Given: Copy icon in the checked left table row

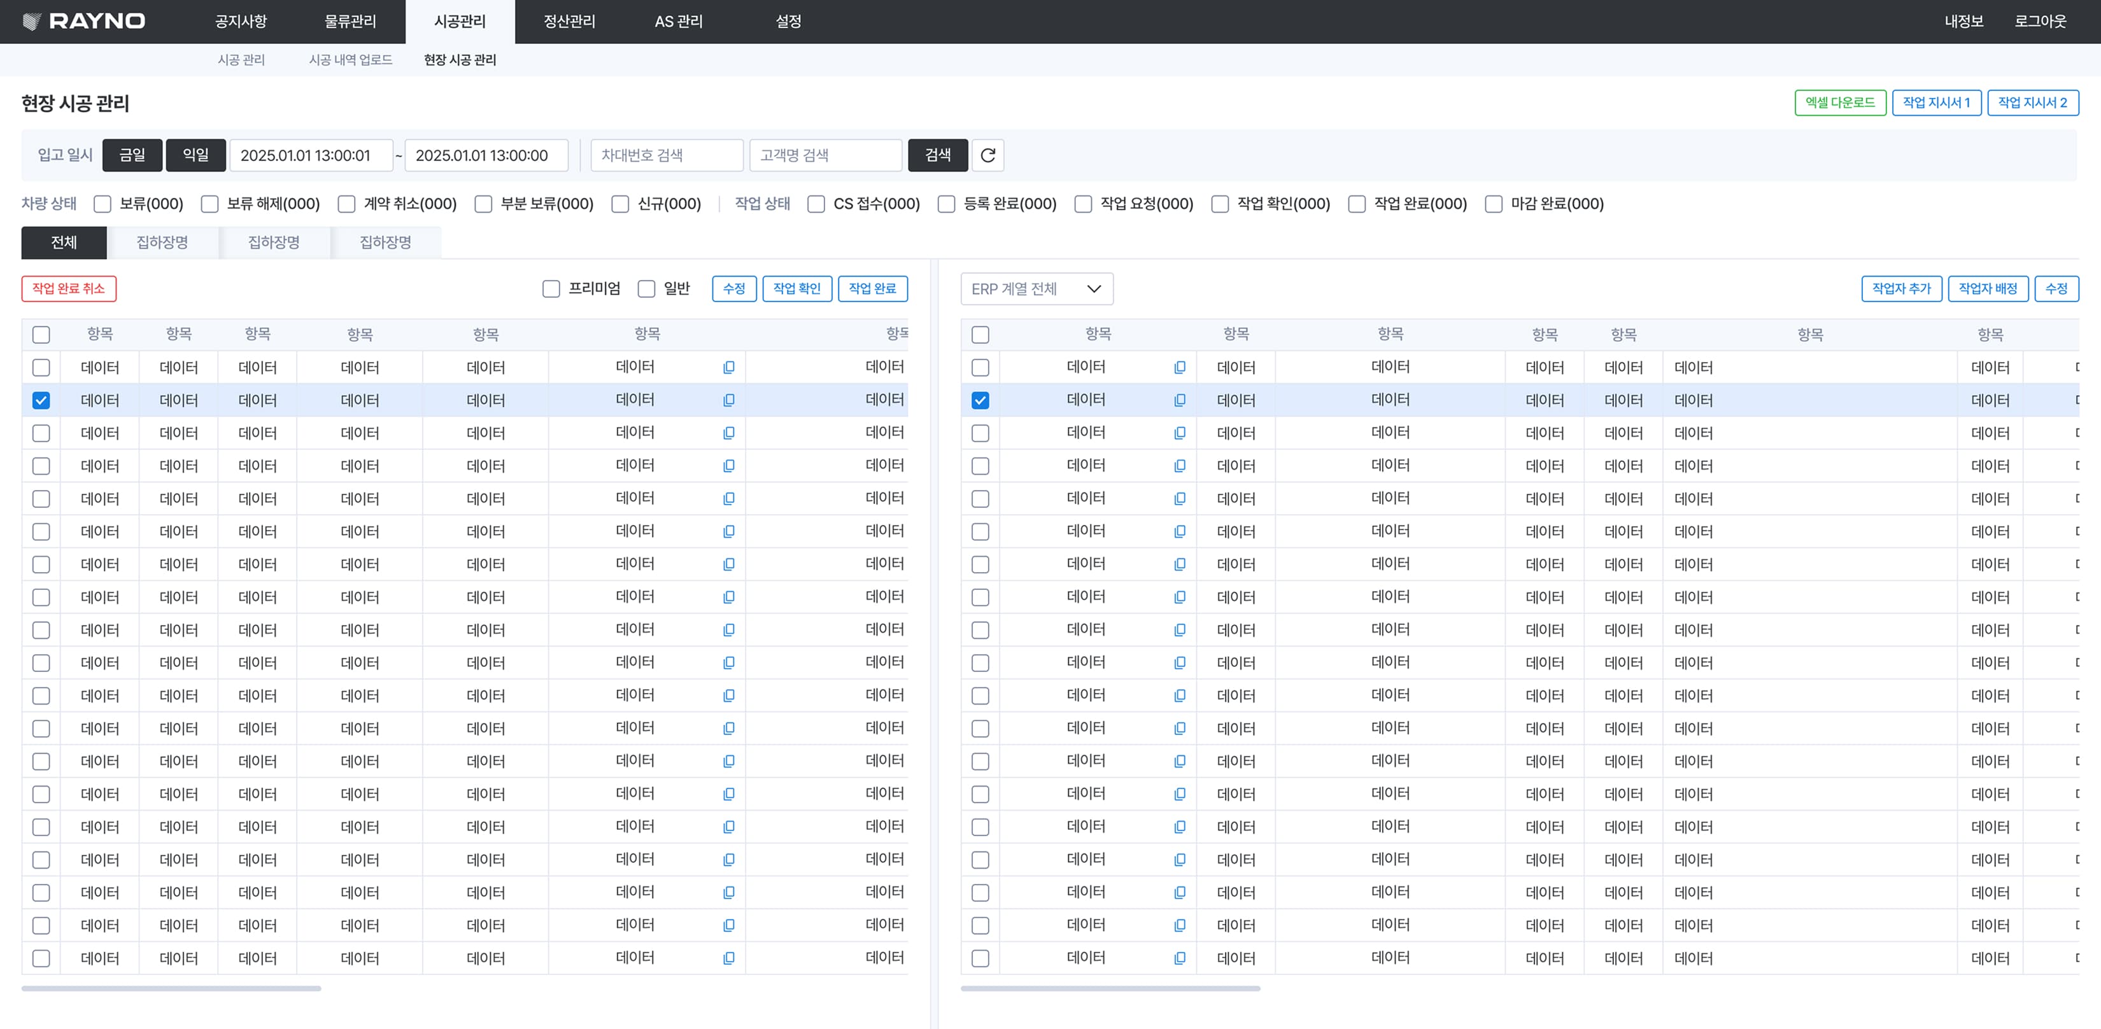Looking at the screenshot, I should coord(729,400).
